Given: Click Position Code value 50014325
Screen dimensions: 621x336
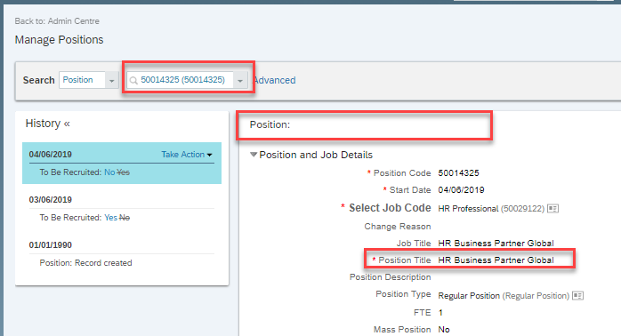Looking at the screenshot, I should (458, 173).
